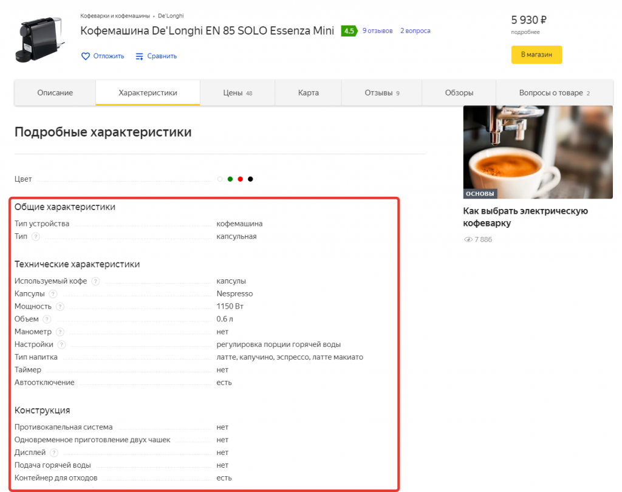Click the price 5 930 ₽
This screenshot has height=492, width=622.
528,20
